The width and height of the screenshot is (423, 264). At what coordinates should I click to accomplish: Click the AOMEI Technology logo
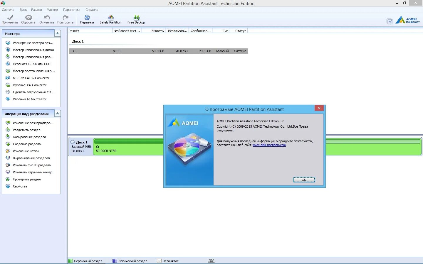[x=408, y=20]
